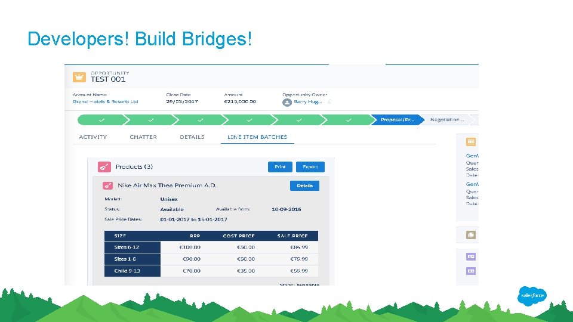Open the first Gen... sidebar link
The width and height of the screenshot is (573, 322).
(472, 156)
